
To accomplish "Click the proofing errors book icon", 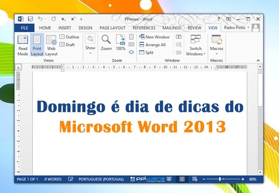I will point(70,179).
